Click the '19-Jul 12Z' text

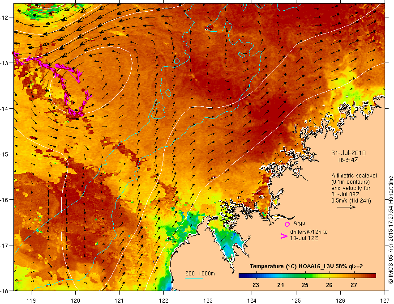tap(304, 238)
